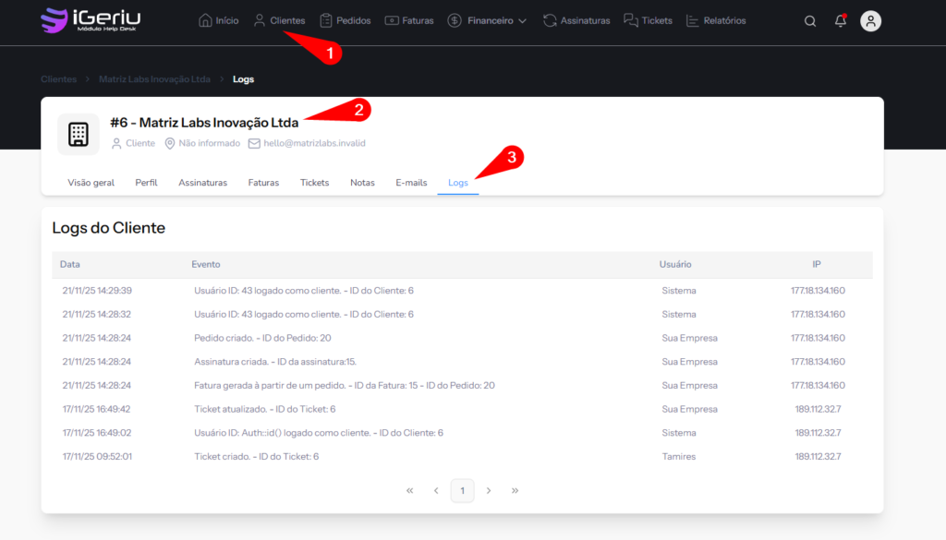Click the iGeriu logo
This screenshot has height=540, width=946.
[x=91, y=20]
